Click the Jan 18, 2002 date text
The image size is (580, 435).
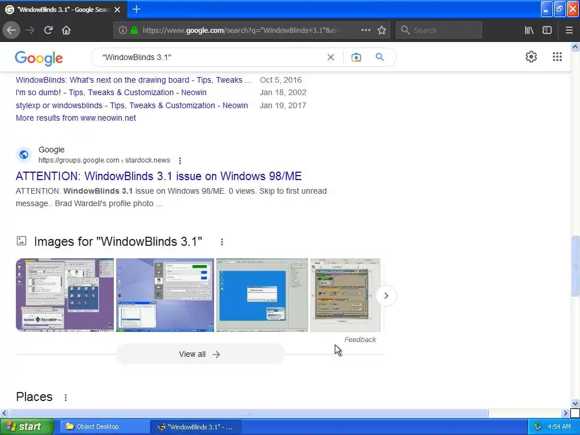283,92
